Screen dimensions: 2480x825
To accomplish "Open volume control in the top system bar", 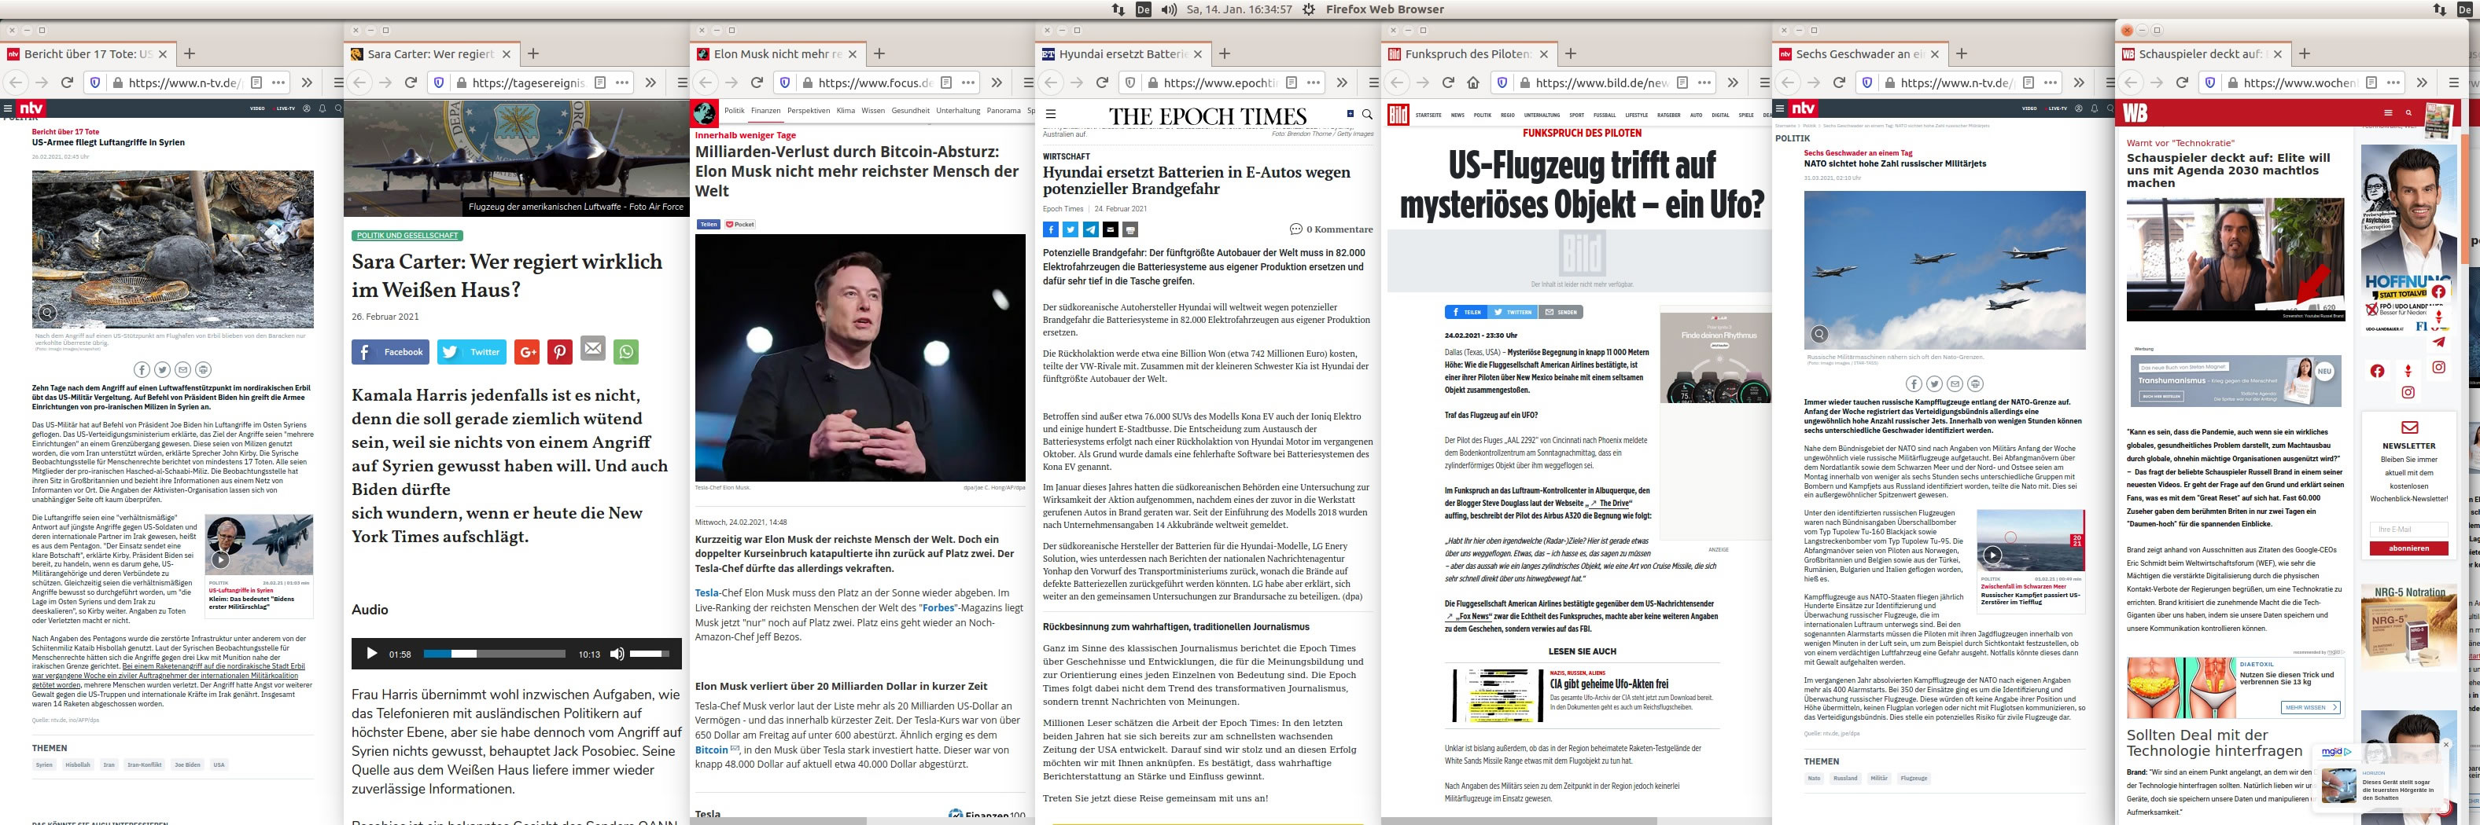I will (1169, 9).
